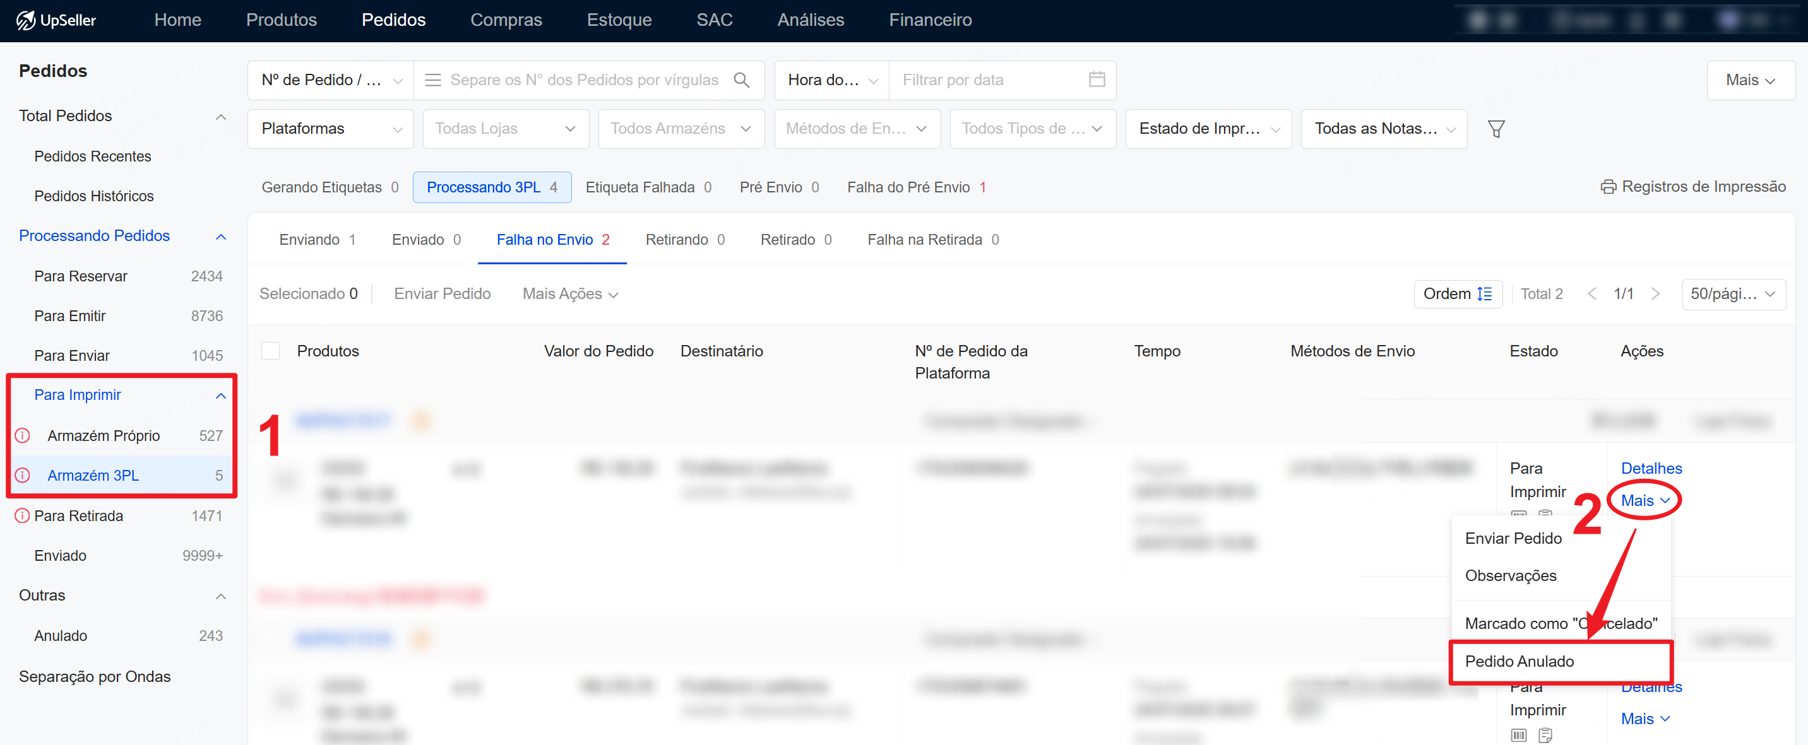The height and width of the screenshot is (745, 1808).
Task: Open the calendar date picker icon
Action: 1097,80
